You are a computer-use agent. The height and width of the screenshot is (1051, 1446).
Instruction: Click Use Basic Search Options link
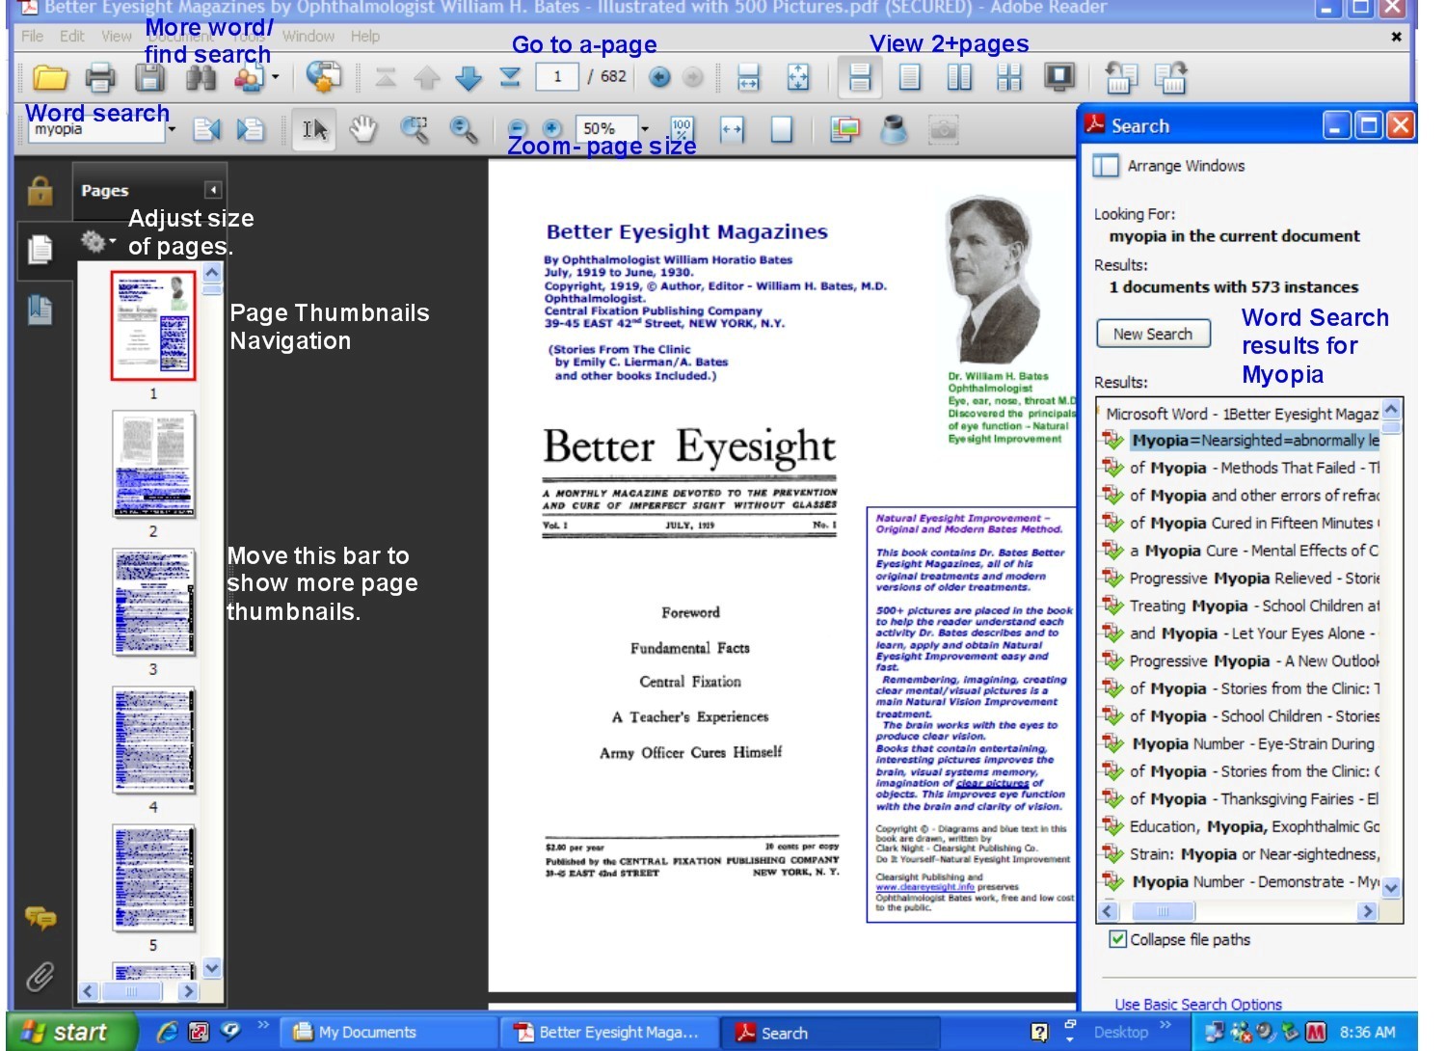click(x=1198, y=1004)
